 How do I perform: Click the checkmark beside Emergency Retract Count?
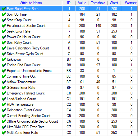point(4,93)
